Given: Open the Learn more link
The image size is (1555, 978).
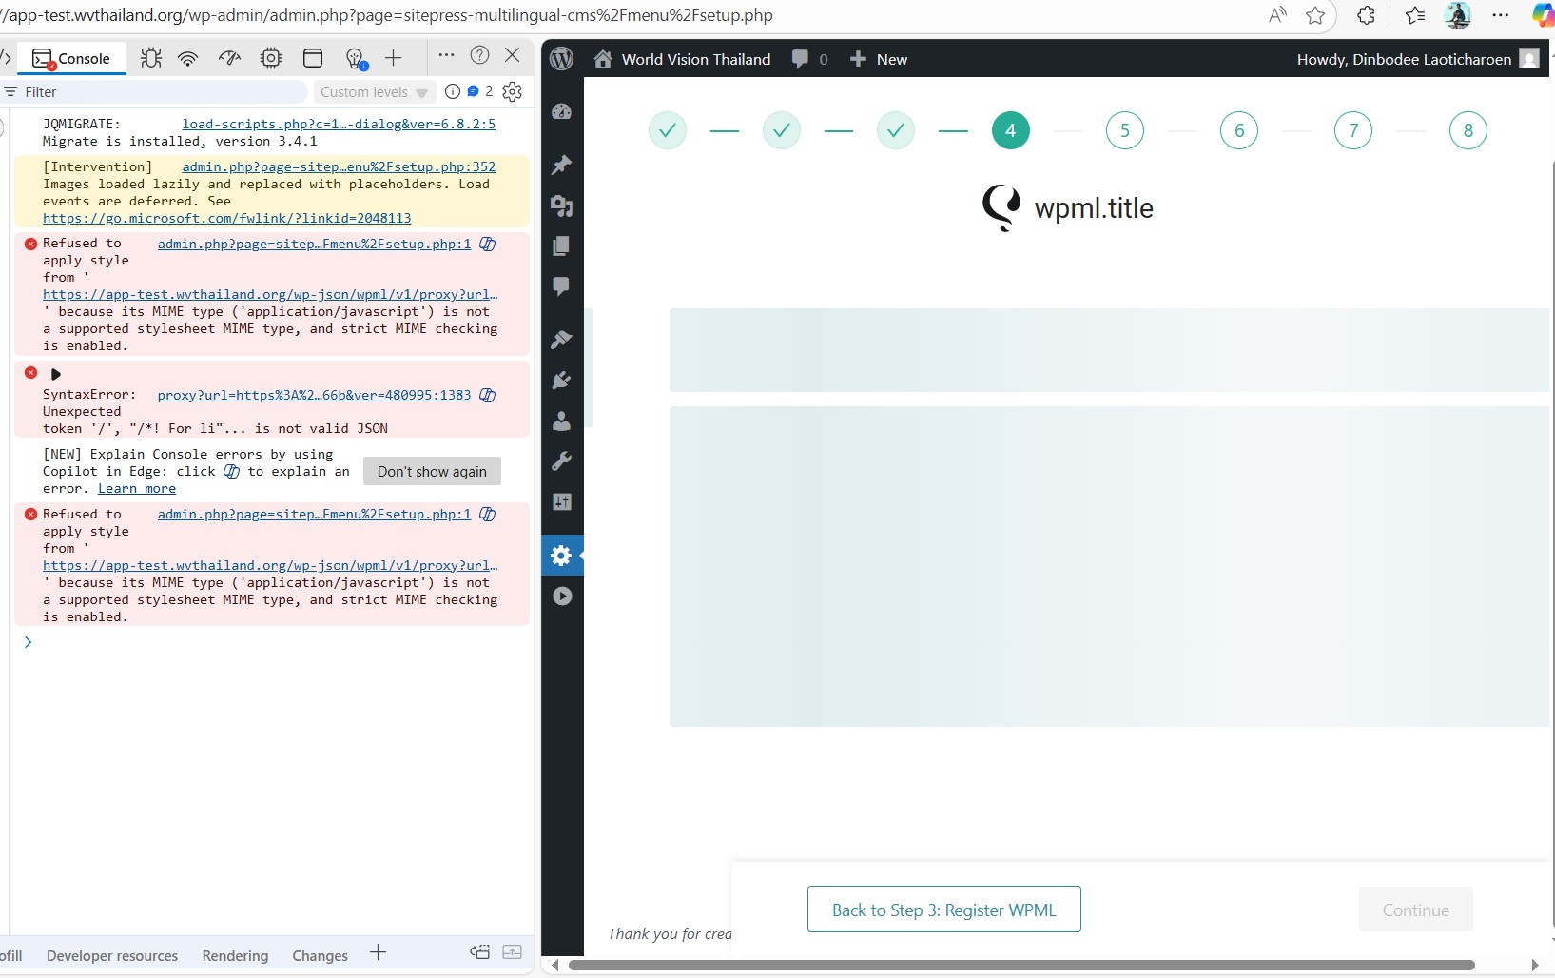Looking at the screenshot, I should [137, 488].
